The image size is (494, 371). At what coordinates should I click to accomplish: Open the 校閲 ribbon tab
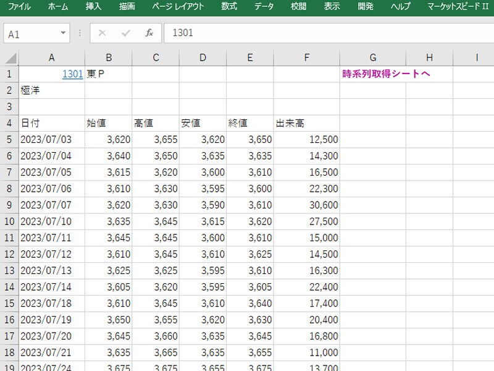298,6
